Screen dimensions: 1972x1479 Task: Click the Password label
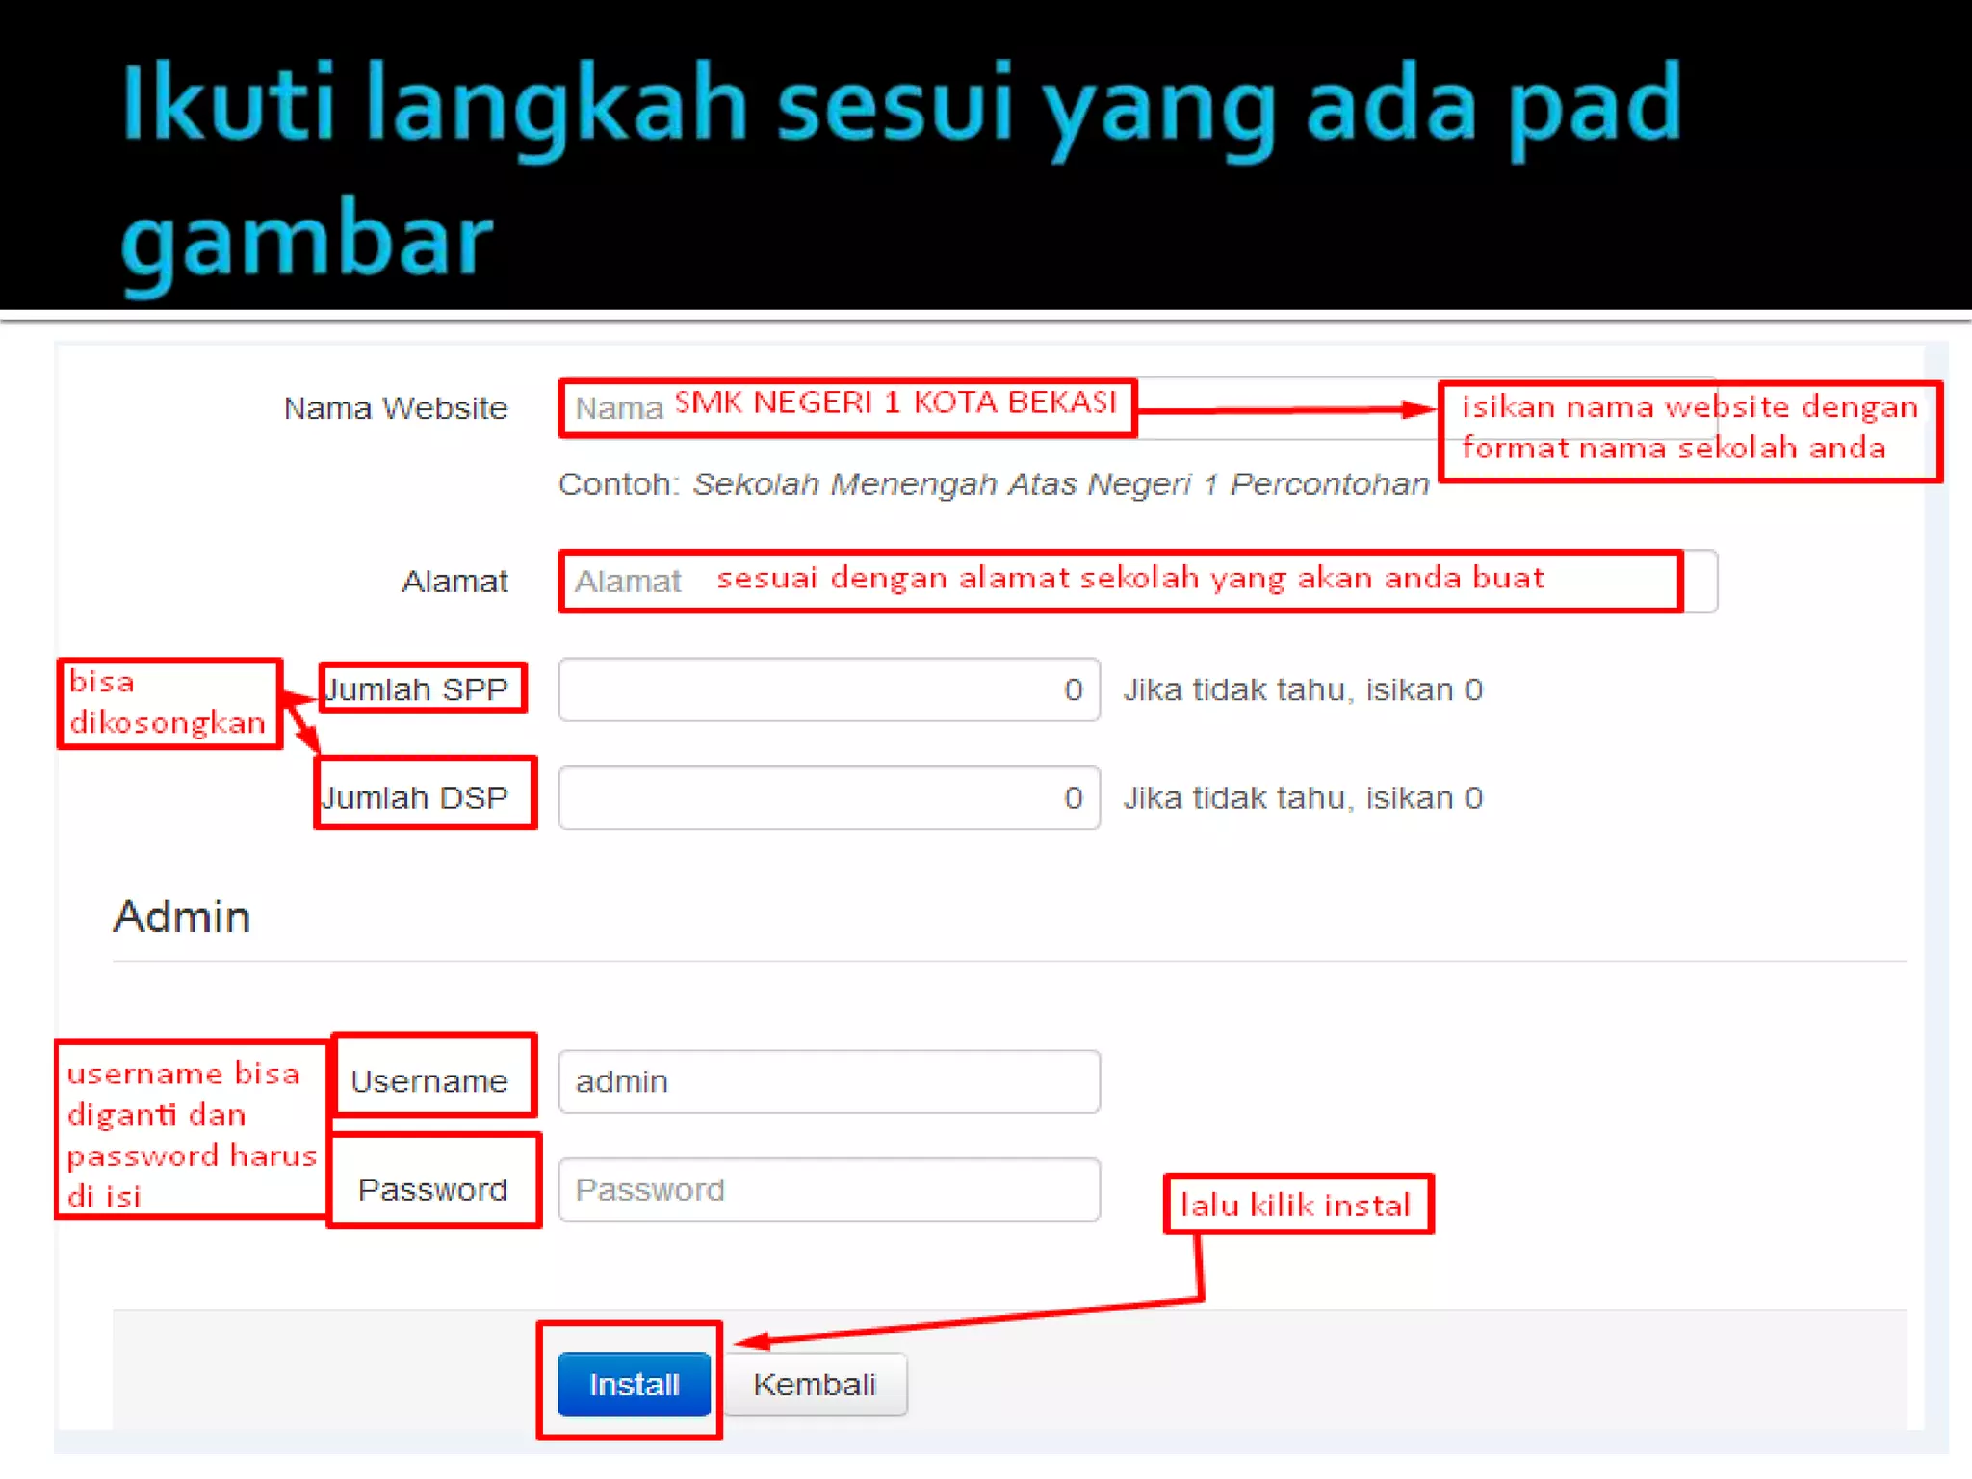coord(432,1190)
